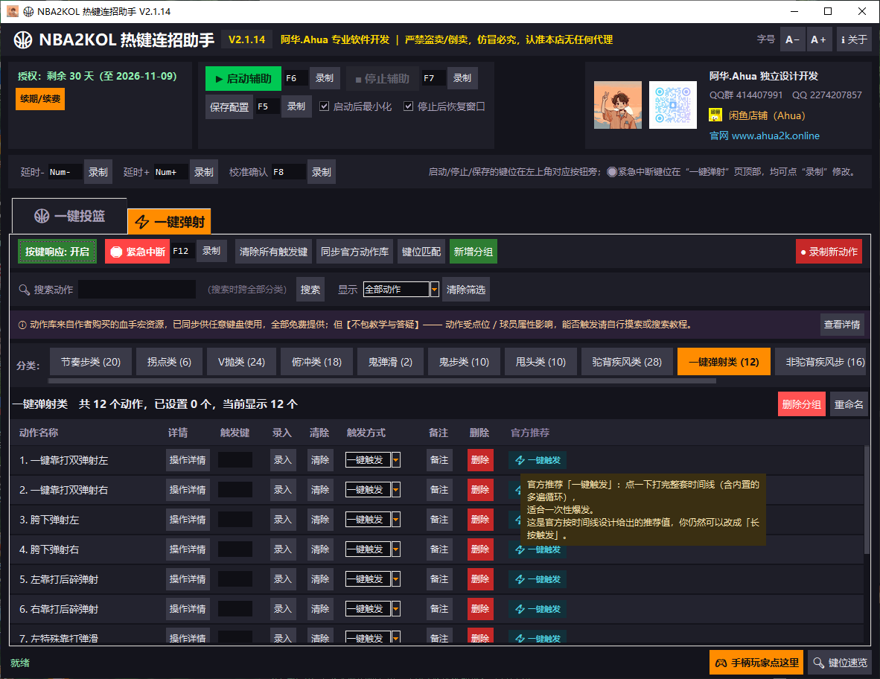The image size is (880, 679).
Task: Click the 停止辅助 stop button
Action: 382,79
